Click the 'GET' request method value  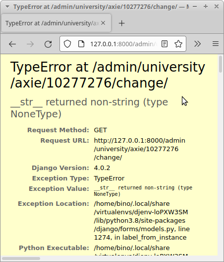(101, 130)
